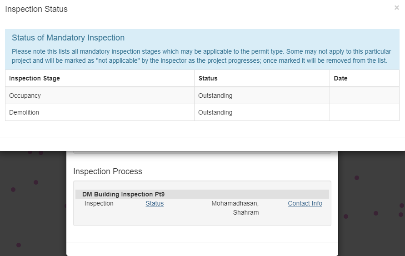Click the Inspection Stage column header
Image resolution: width=405 pixels, height=256 pixels.
pyautogui.click(x=35, y=78)
